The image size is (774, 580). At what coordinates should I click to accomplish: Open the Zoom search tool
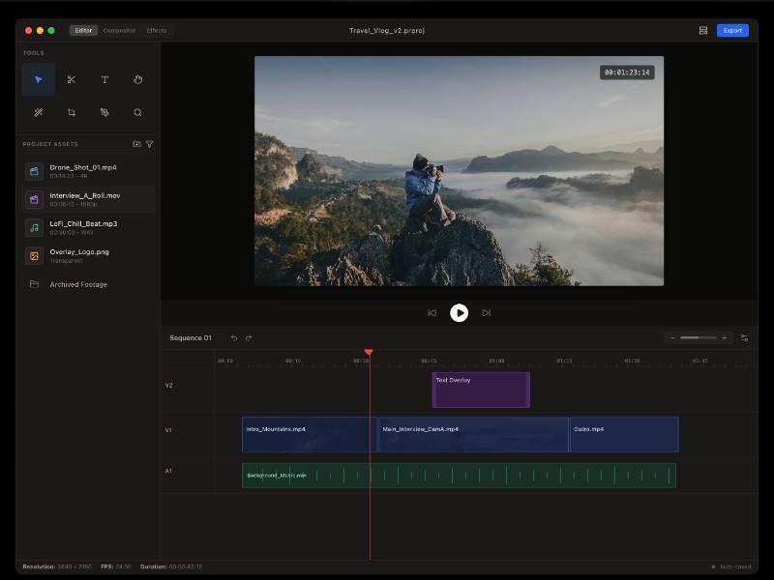coord(138,112)
